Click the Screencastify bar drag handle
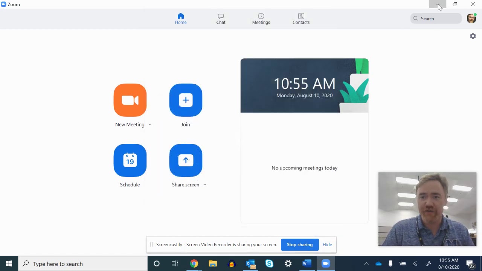 pos(151,245)
